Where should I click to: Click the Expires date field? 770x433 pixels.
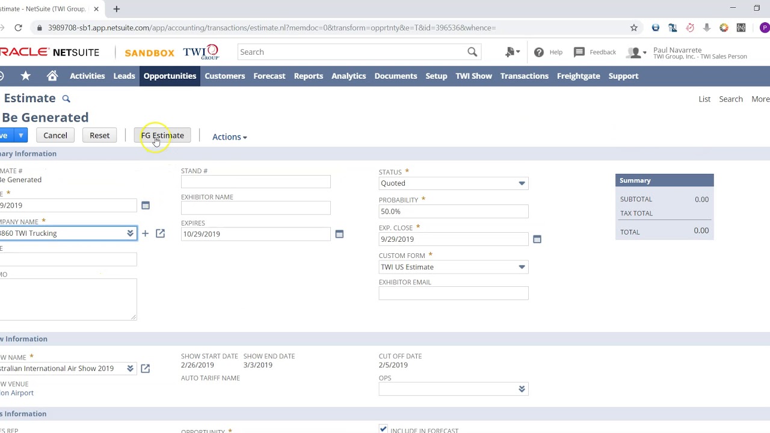(x=256, y=234)
